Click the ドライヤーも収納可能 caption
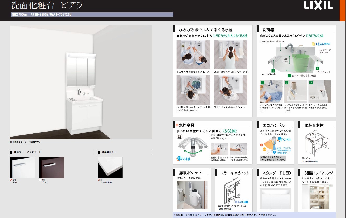This screenshot has height=218, width=346. tap(189, 178)
